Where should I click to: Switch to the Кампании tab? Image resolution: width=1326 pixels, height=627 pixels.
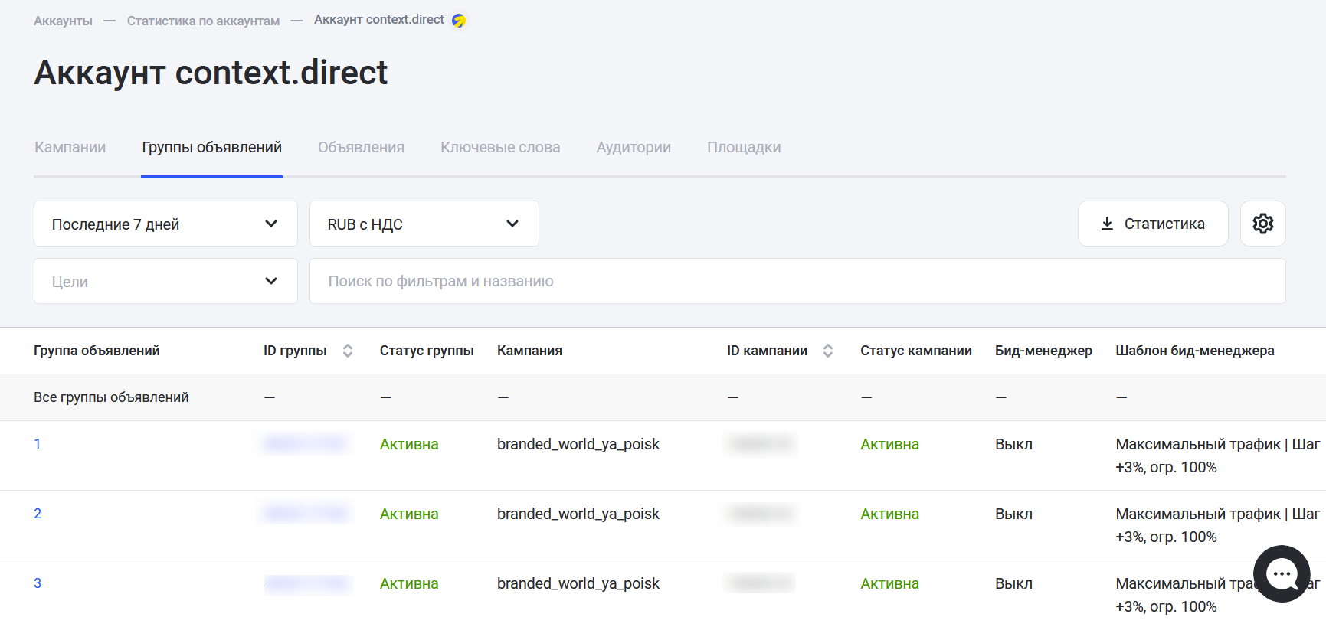tap(70, 147)
